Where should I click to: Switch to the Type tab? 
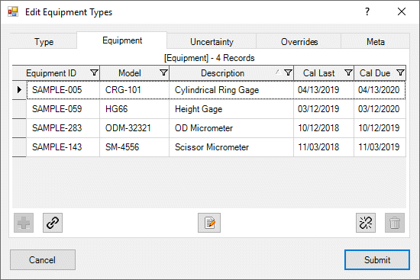(x=44, y=42)
